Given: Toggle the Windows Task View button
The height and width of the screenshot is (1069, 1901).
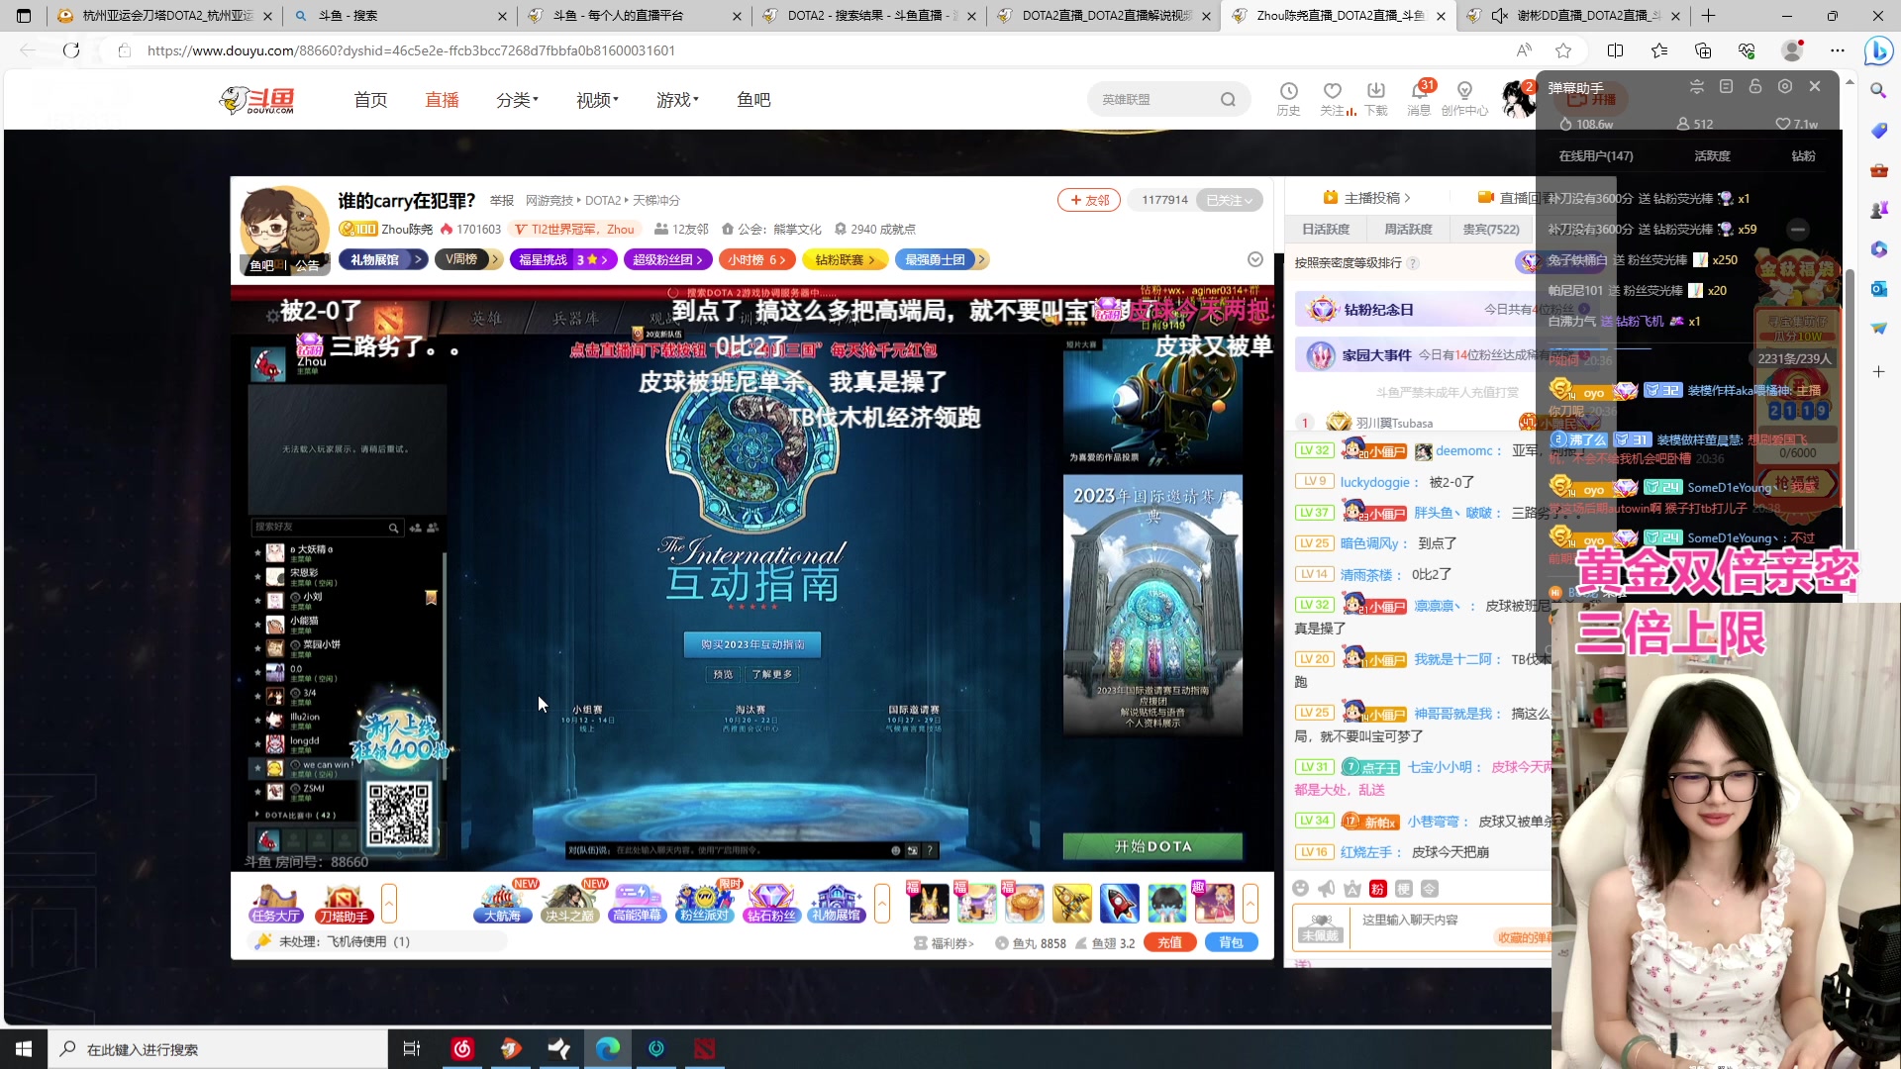Looking at the screenshot, I should click(412, 1049).
